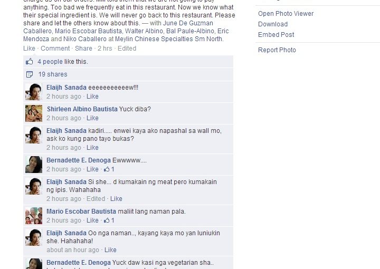Select Report Photo option
Viewport: 380px width, 269px height.
coord(277,50)
